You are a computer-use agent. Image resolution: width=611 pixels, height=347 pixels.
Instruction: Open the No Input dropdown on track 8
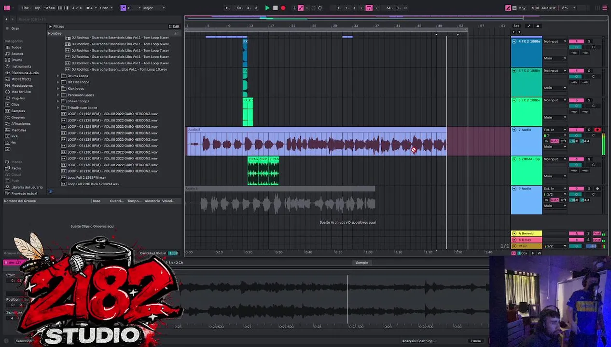tap(555, 159)
